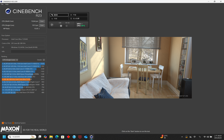This screenshot has width=224, height=140.
Task: Click the '20 Cores @ 2.88 GHz' field
Action: [x=28, y=43]
